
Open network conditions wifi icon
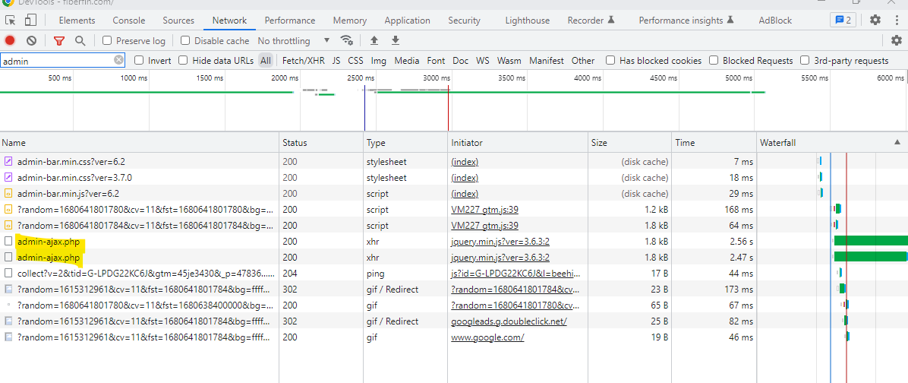click(x=347, y=40)
